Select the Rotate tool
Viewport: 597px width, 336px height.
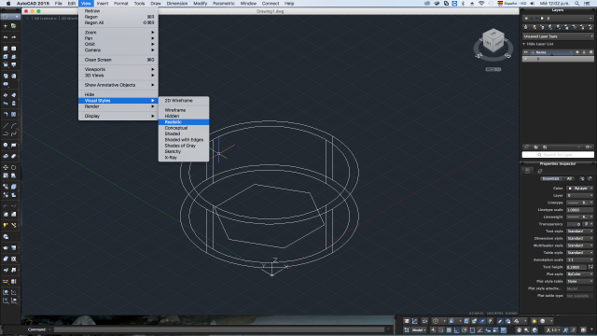point(14,167)
